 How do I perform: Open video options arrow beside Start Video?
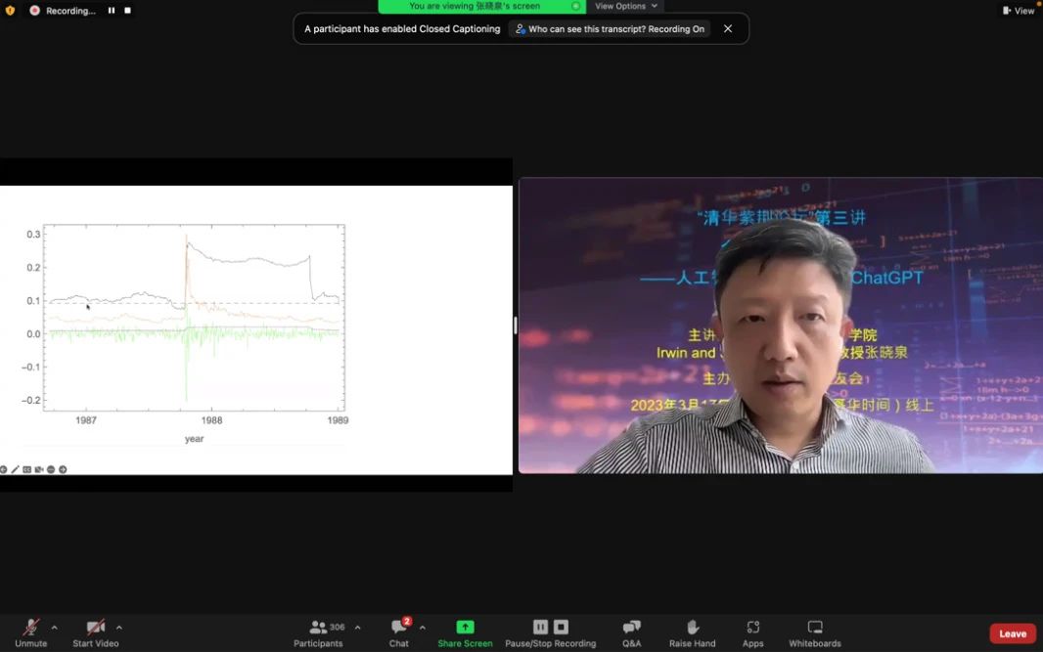tap(119, 628)
